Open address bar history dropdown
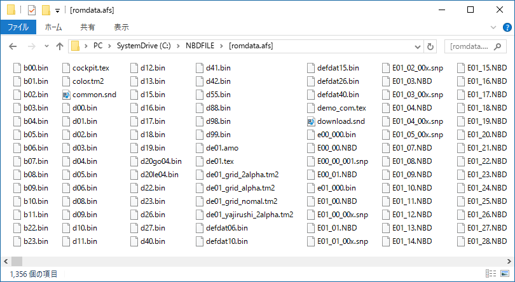This screenshot has width=515, height=282. [x=418, y=46]
